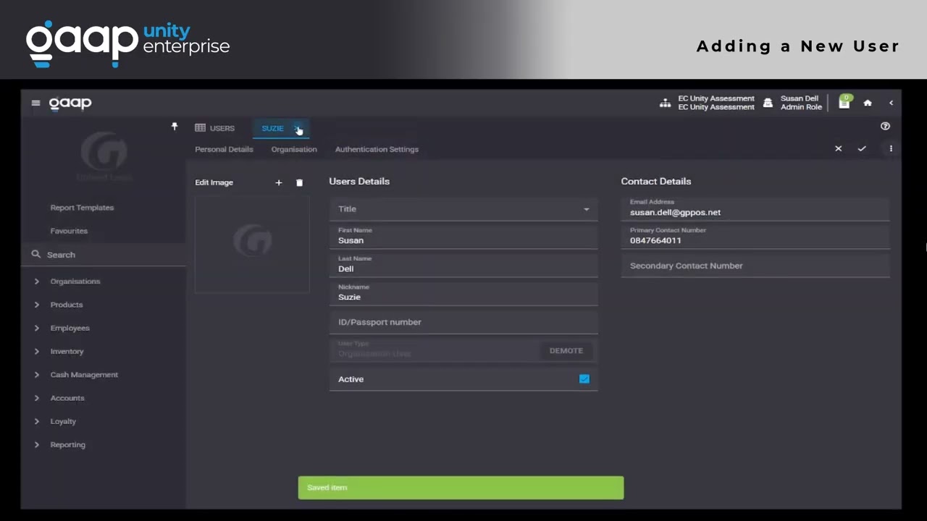The image size is (927, 521).
Task: Open the hamburger menu icon
Action: [35, 103]
